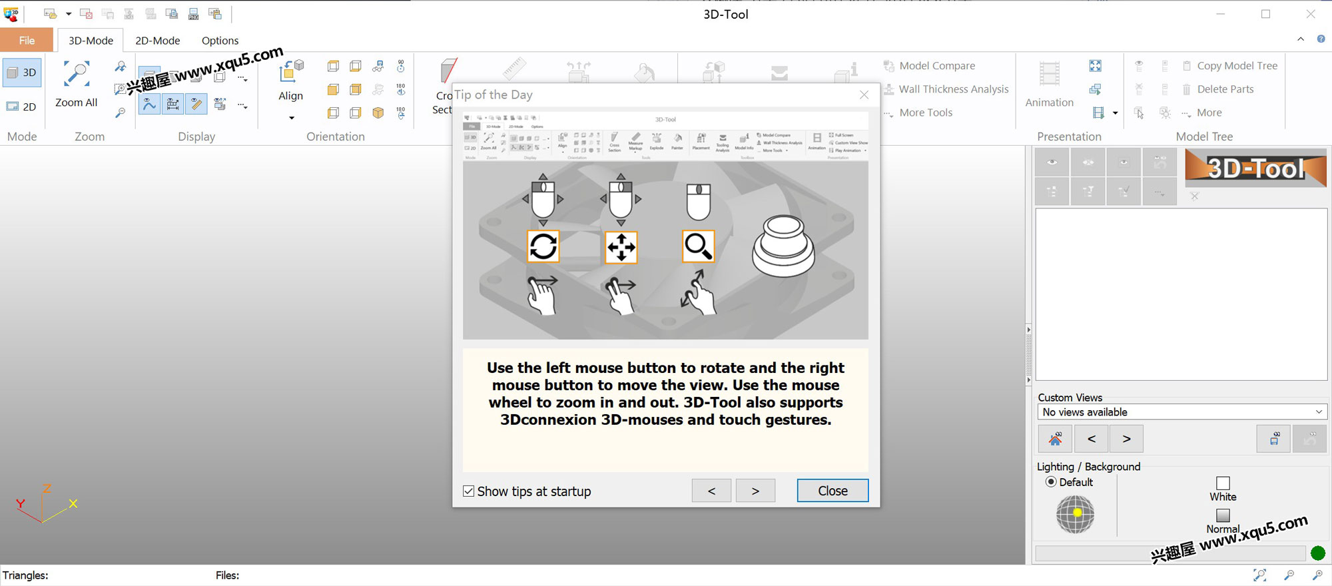Toggle curve visibility in Display group

click(x=149, y=104)
